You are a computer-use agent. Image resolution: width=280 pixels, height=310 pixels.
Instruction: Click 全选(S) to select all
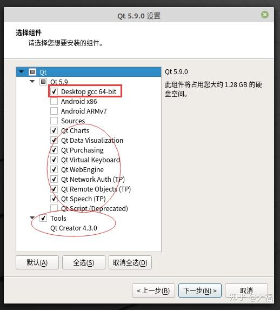(84, 262)
